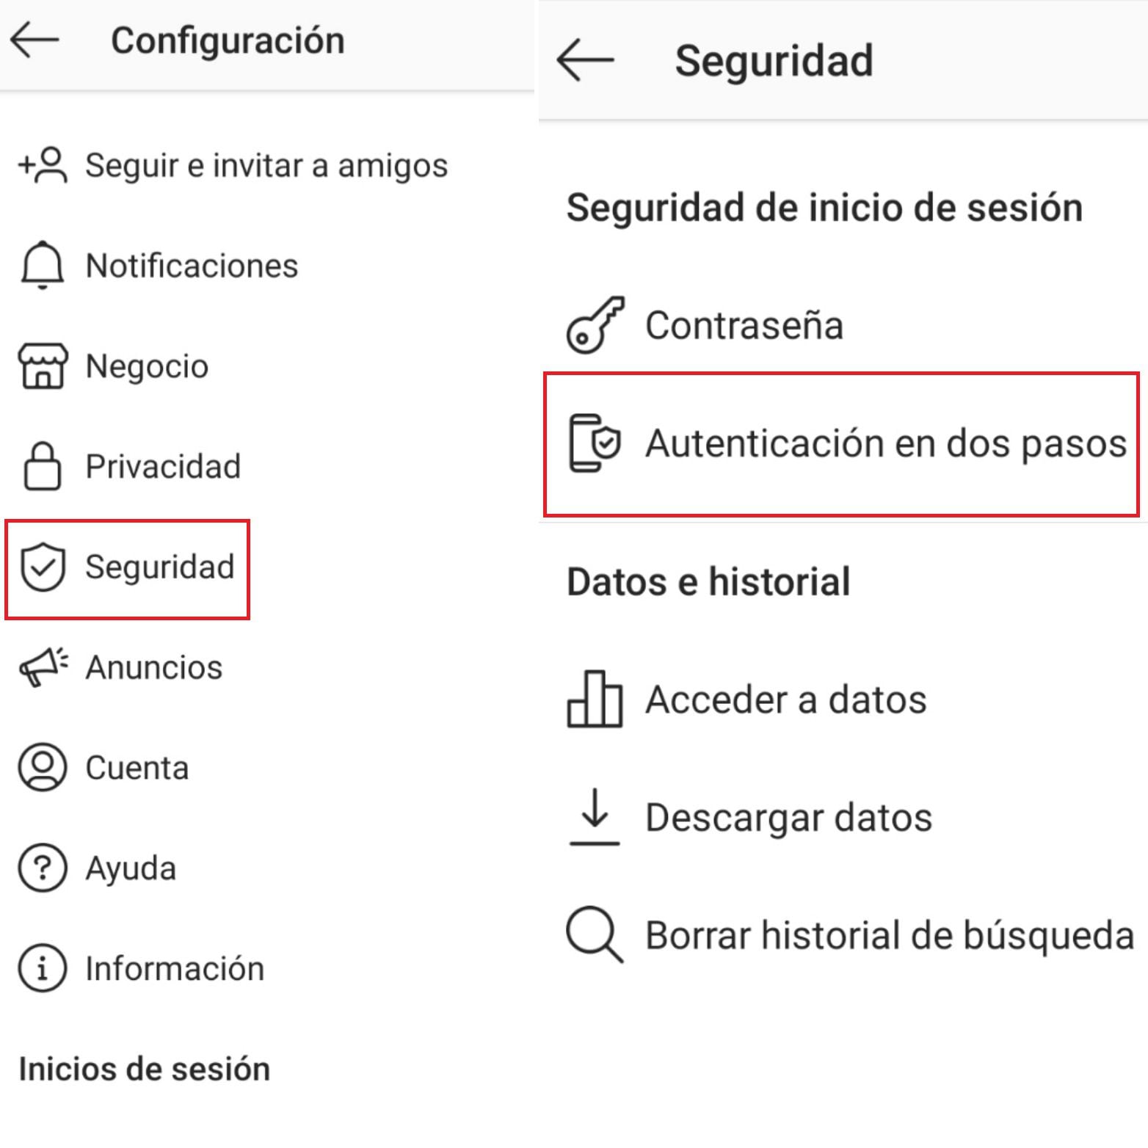Tap the download arrow icon

(x=595, y=817)
